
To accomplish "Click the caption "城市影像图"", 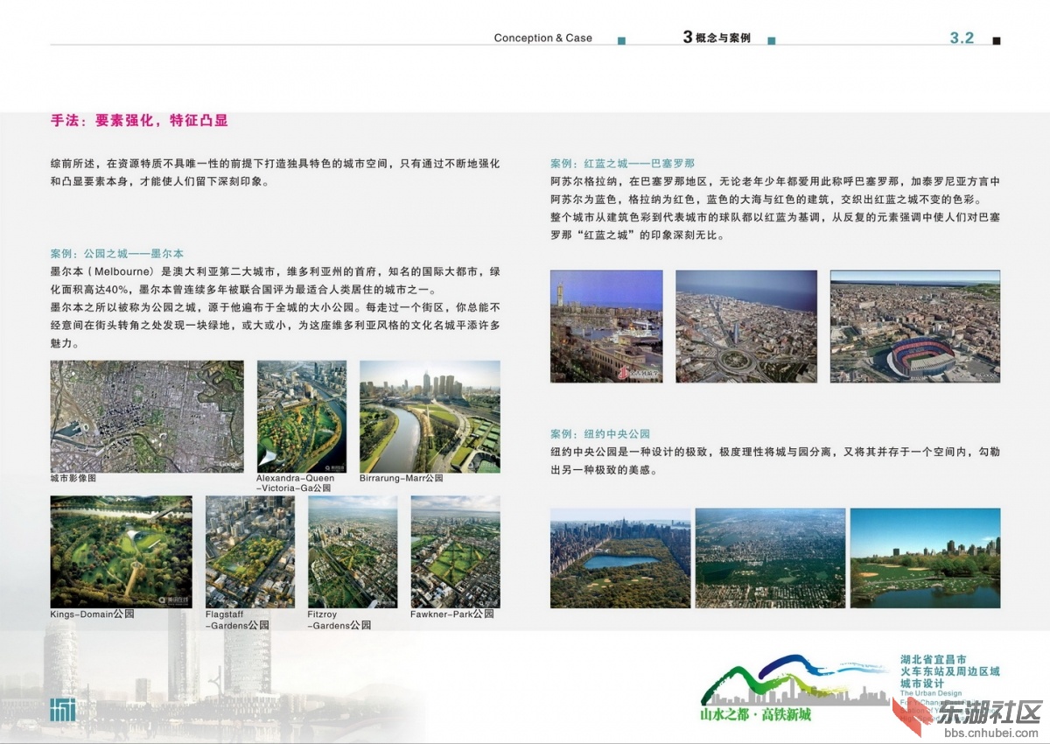I will [73, 479].
